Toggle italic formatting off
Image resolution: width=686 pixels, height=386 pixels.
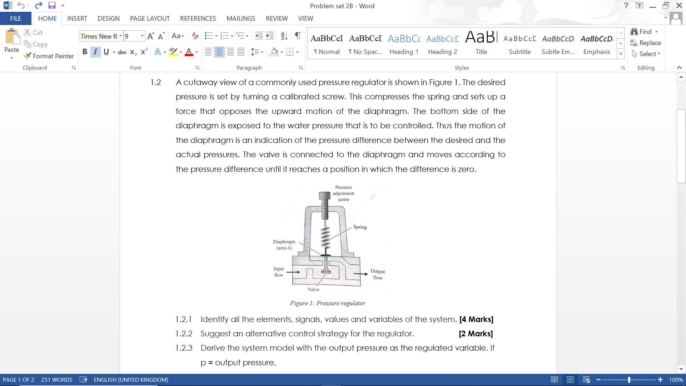point(95,52)
